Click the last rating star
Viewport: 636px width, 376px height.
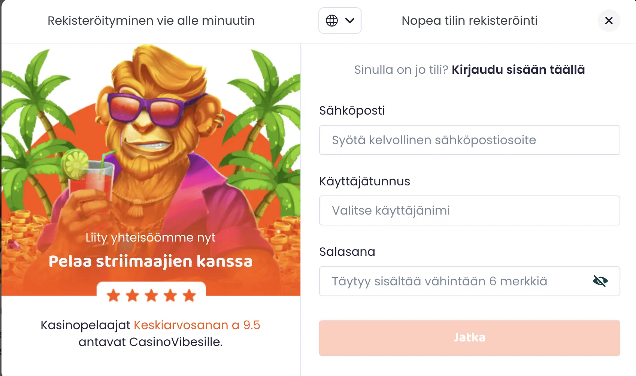pos(189,295)
